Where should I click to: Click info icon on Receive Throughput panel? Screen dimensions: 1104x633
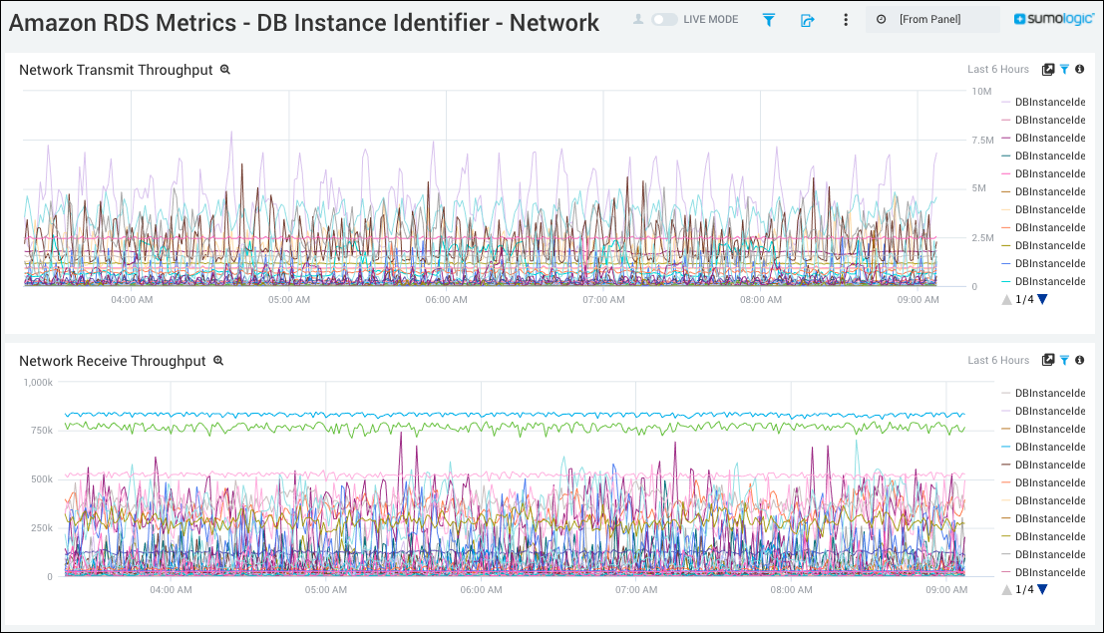pos(1079,360)
